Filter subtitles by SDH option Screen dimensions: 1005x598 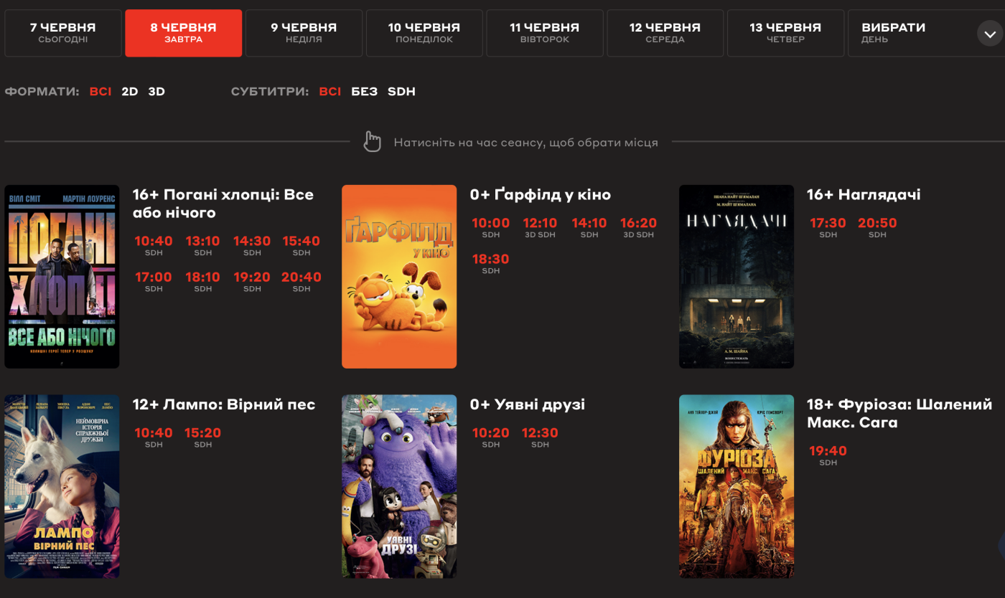coord(401,92)
